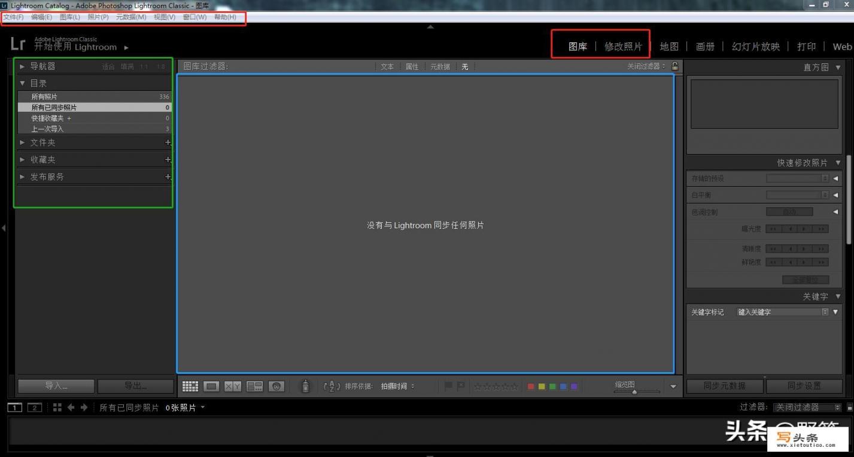Image resolution: width=854 pixels, height=457 pixels.
Task: Click the filmstrip grid view icon
Action: click(57, 407)
